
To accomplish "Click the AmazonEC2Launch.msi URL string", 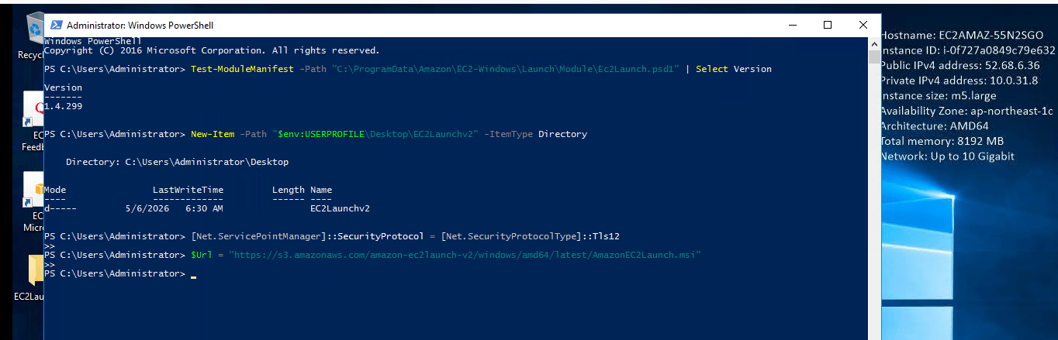I will 465,255.
